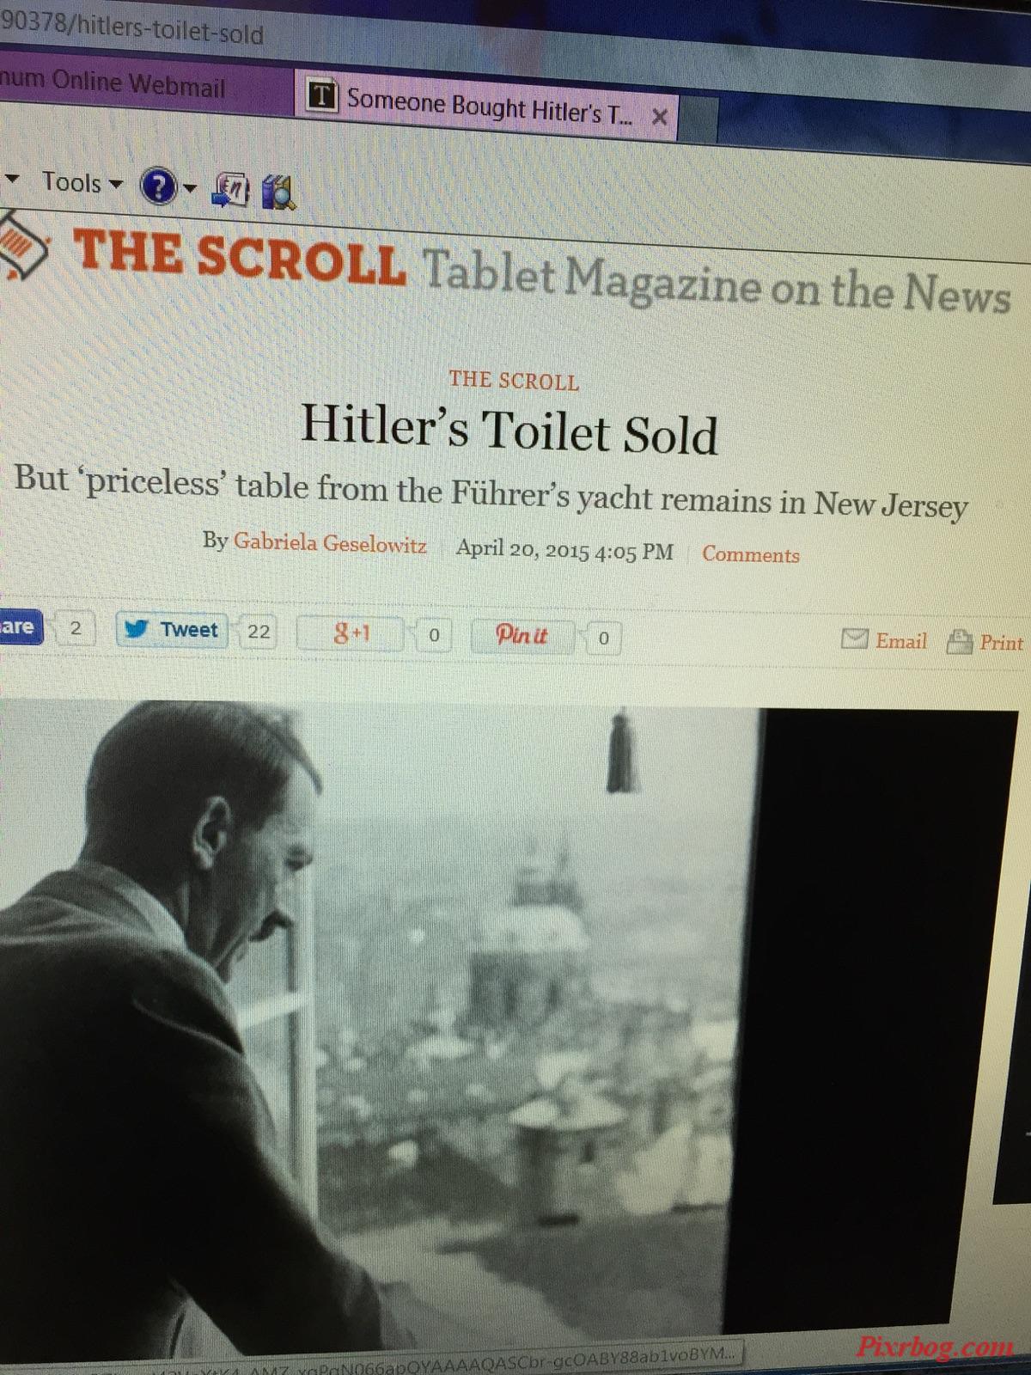The width and height of the screenshot is (1031, 1375).
Task: Open the translate icon in browser toolbar
Action: click(230, 189)
